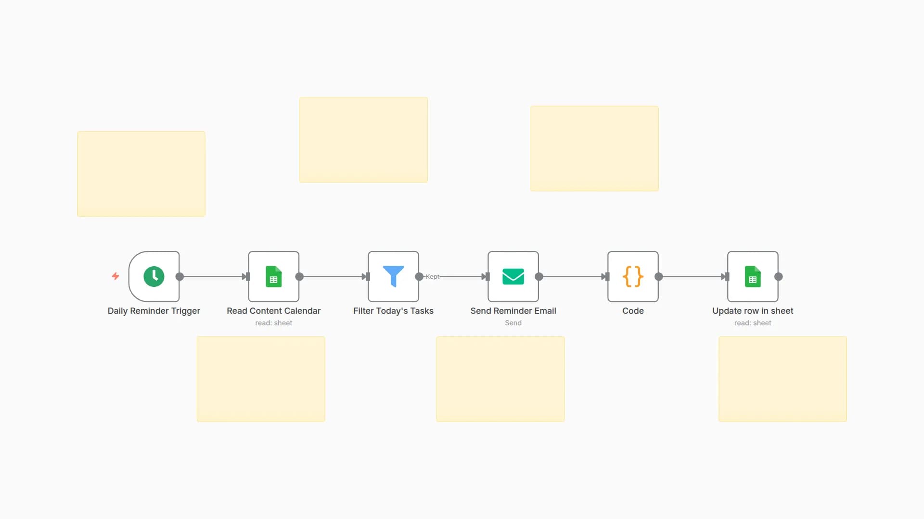Click output connector of Update row in sheet
Viewport: 924px width, 519px height.
coord(778,276)
